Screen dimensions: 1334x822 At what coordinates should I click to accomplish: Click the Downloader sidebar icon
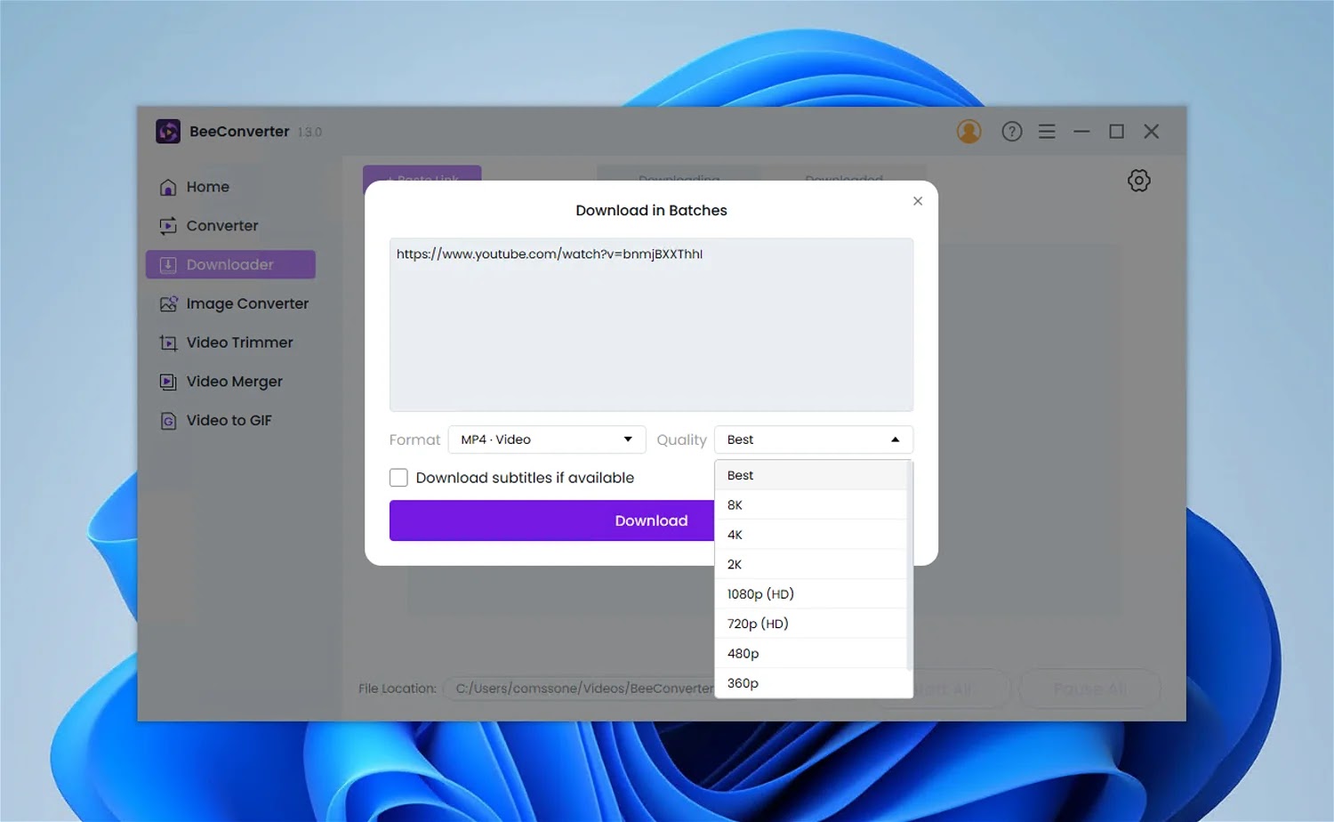click(168, 265)
